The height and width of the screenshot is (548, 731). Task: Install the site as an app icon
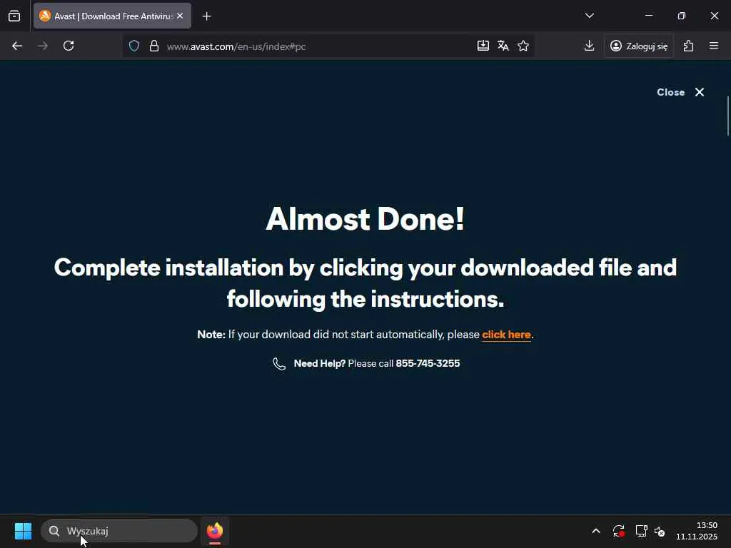coord(483,46)
